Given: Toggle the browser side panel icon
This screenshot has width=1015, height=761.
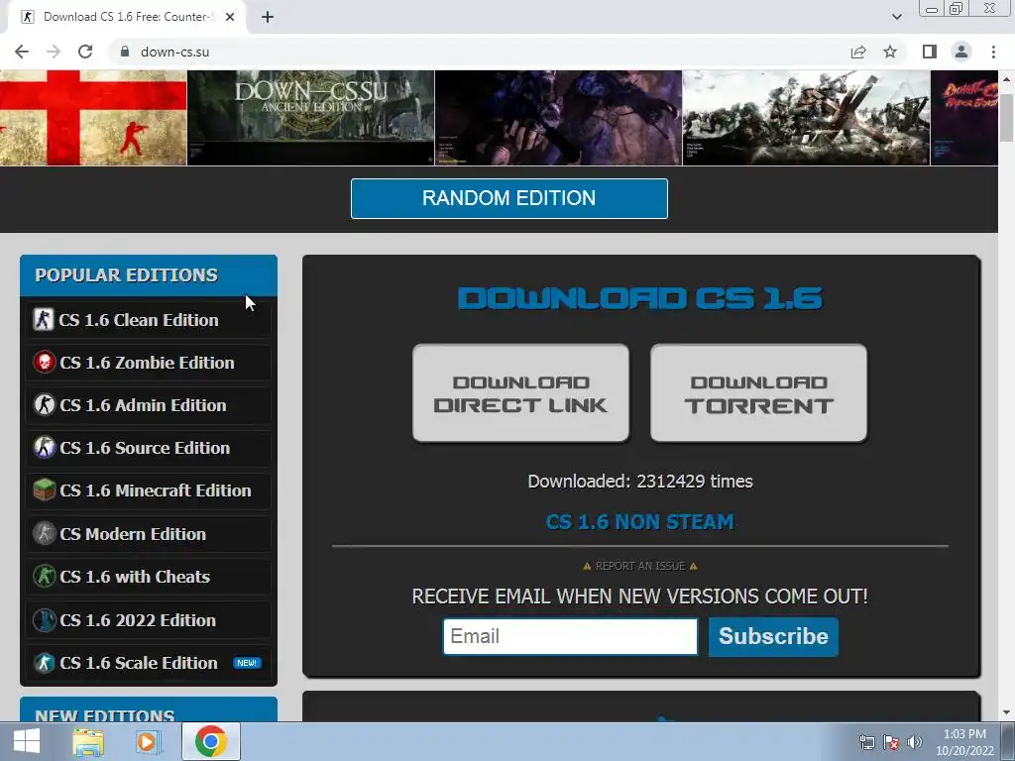Looking at the screenshot, I should (x=930, y=52).
